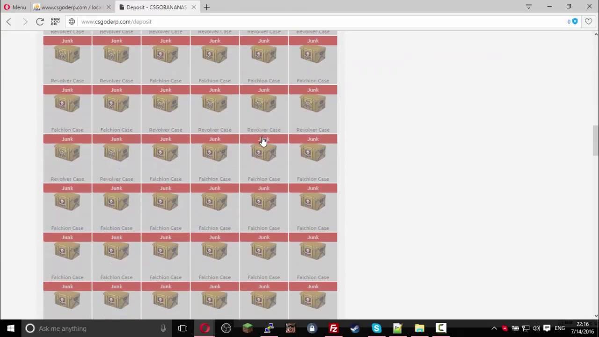Launch OBS from the taskbar
The height and width of the screenshot is (337, 599).
click(226, 328)
